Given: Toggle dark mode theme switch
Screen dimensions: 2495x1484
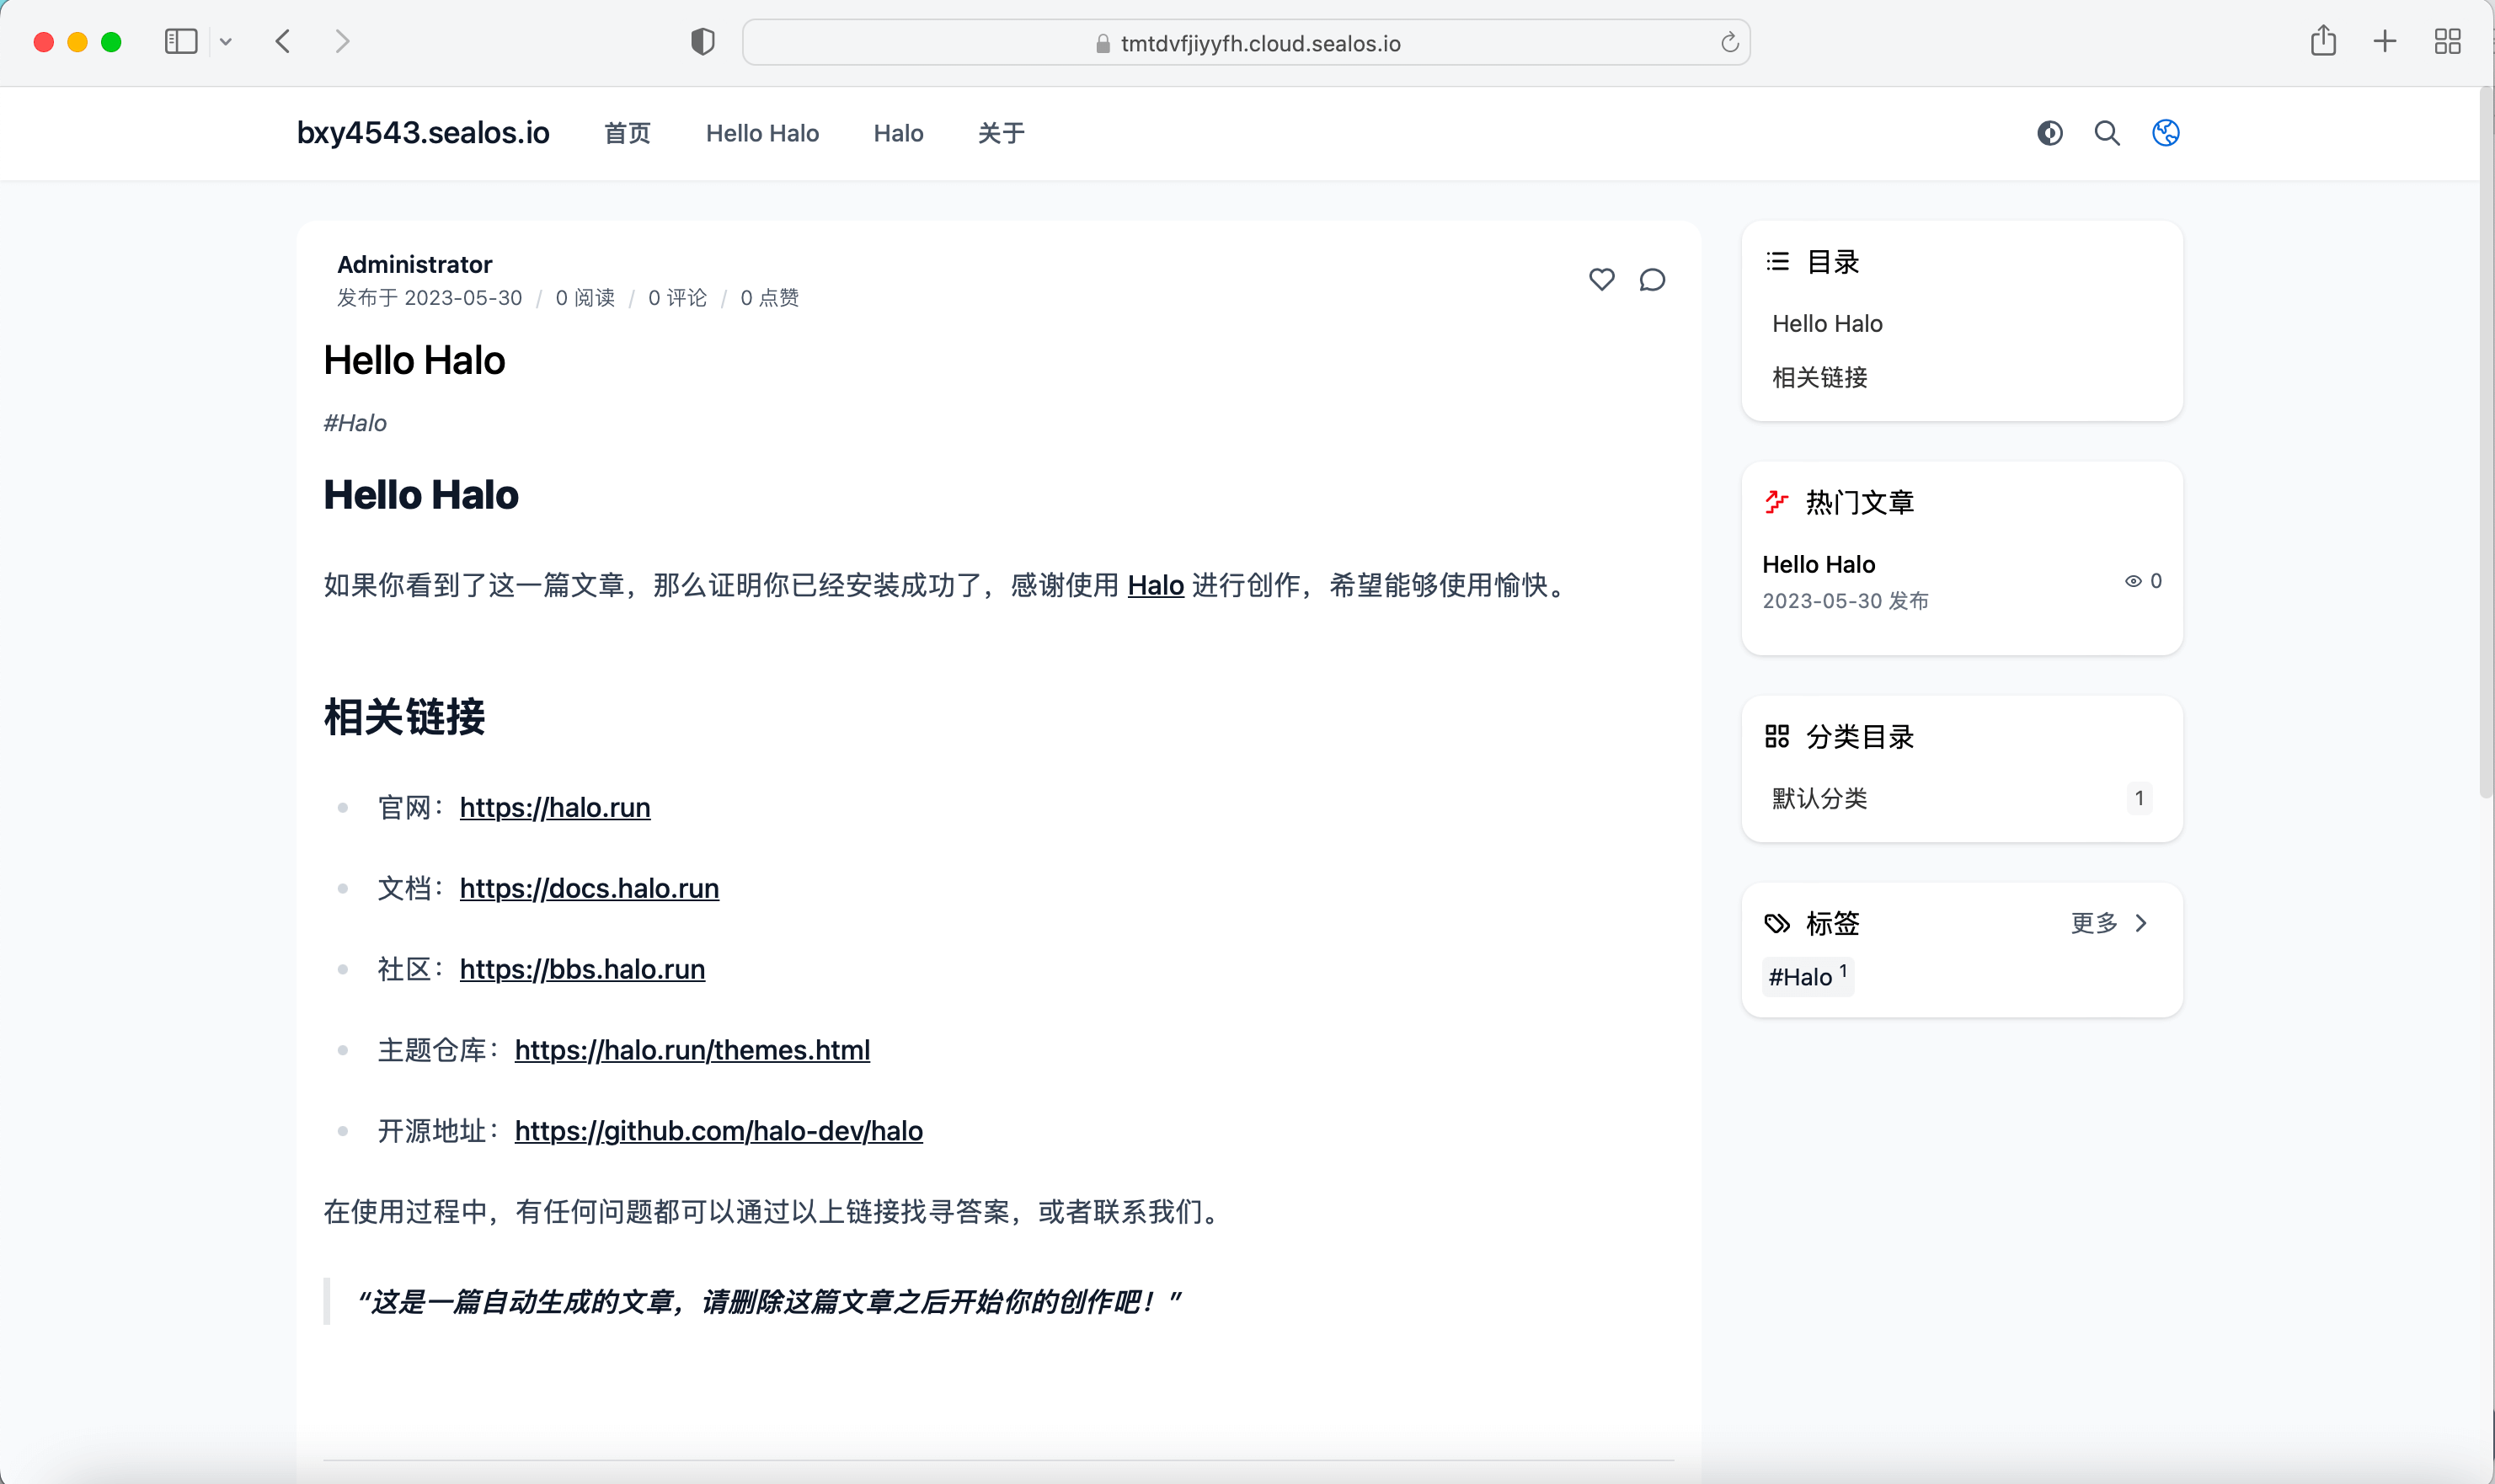Looking at the screenshot, I should tap(2049, 133).
